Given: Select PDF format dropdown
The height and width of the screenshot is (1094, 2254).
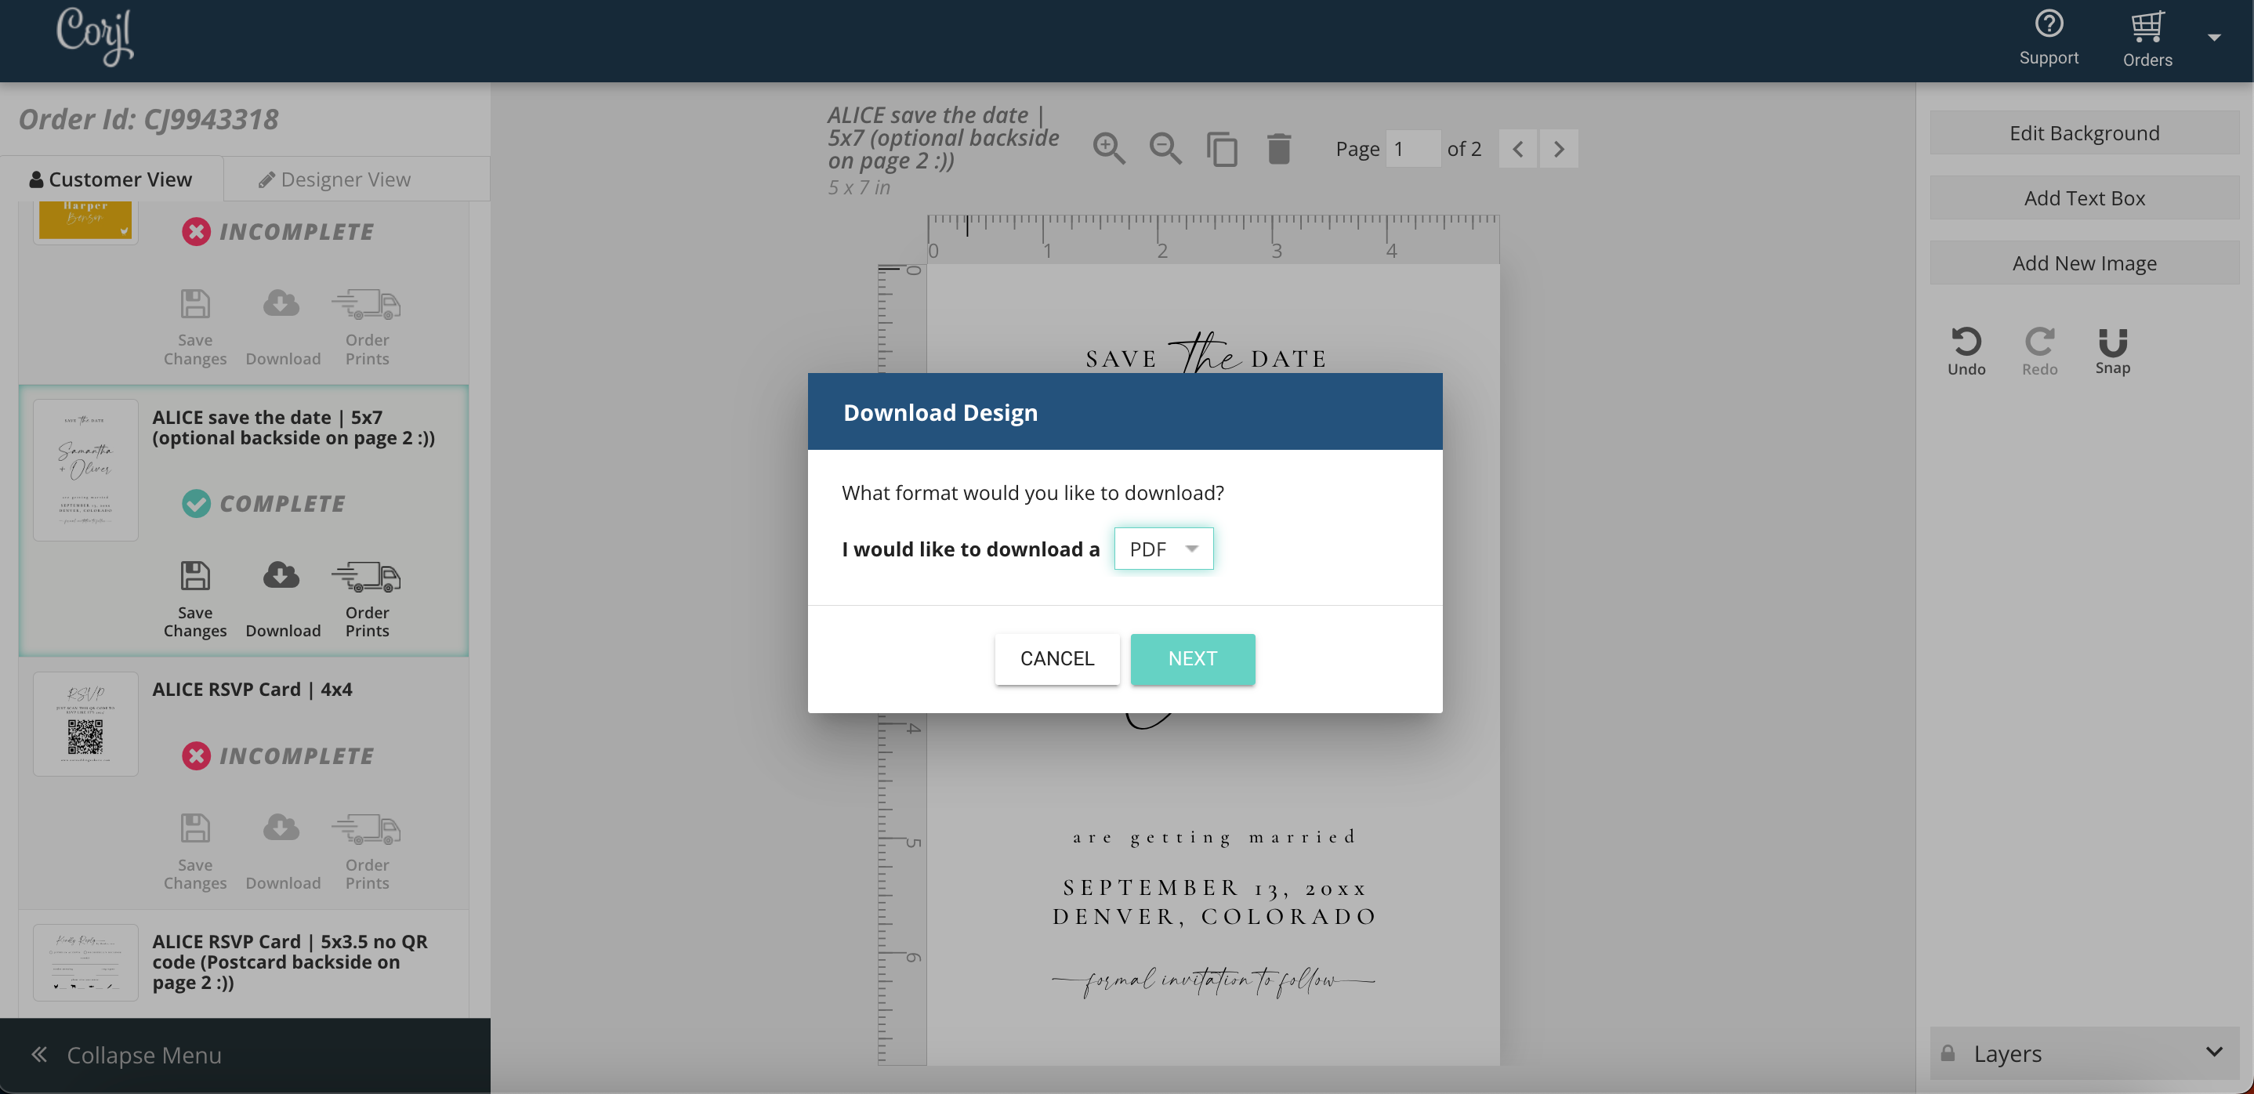Looking at the screenshot, I should coord(1163,548).
